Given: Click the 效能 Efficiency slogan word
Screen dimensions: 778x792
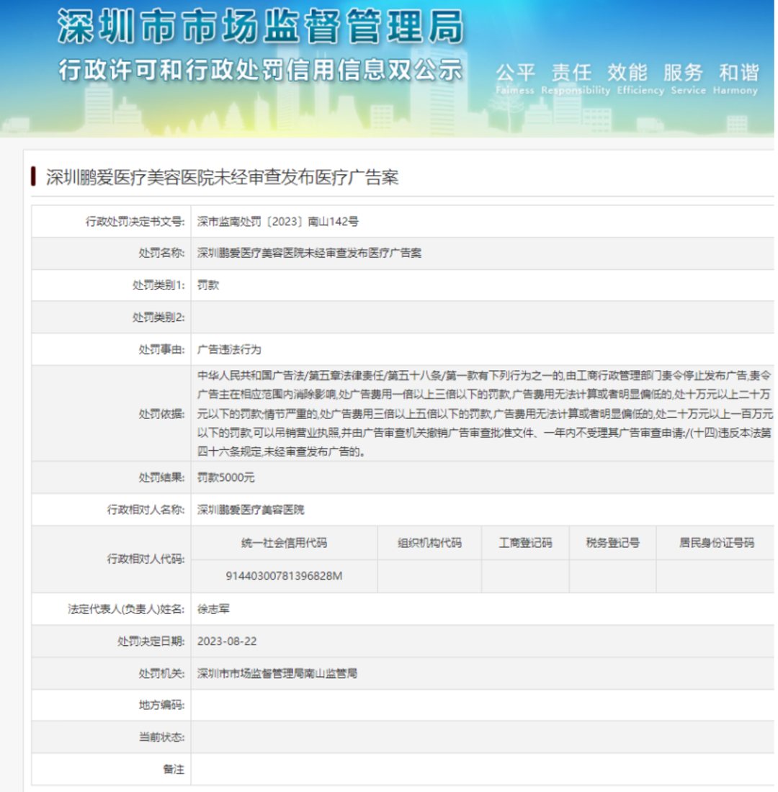Looking at the screenshot, I should (640, 78).
